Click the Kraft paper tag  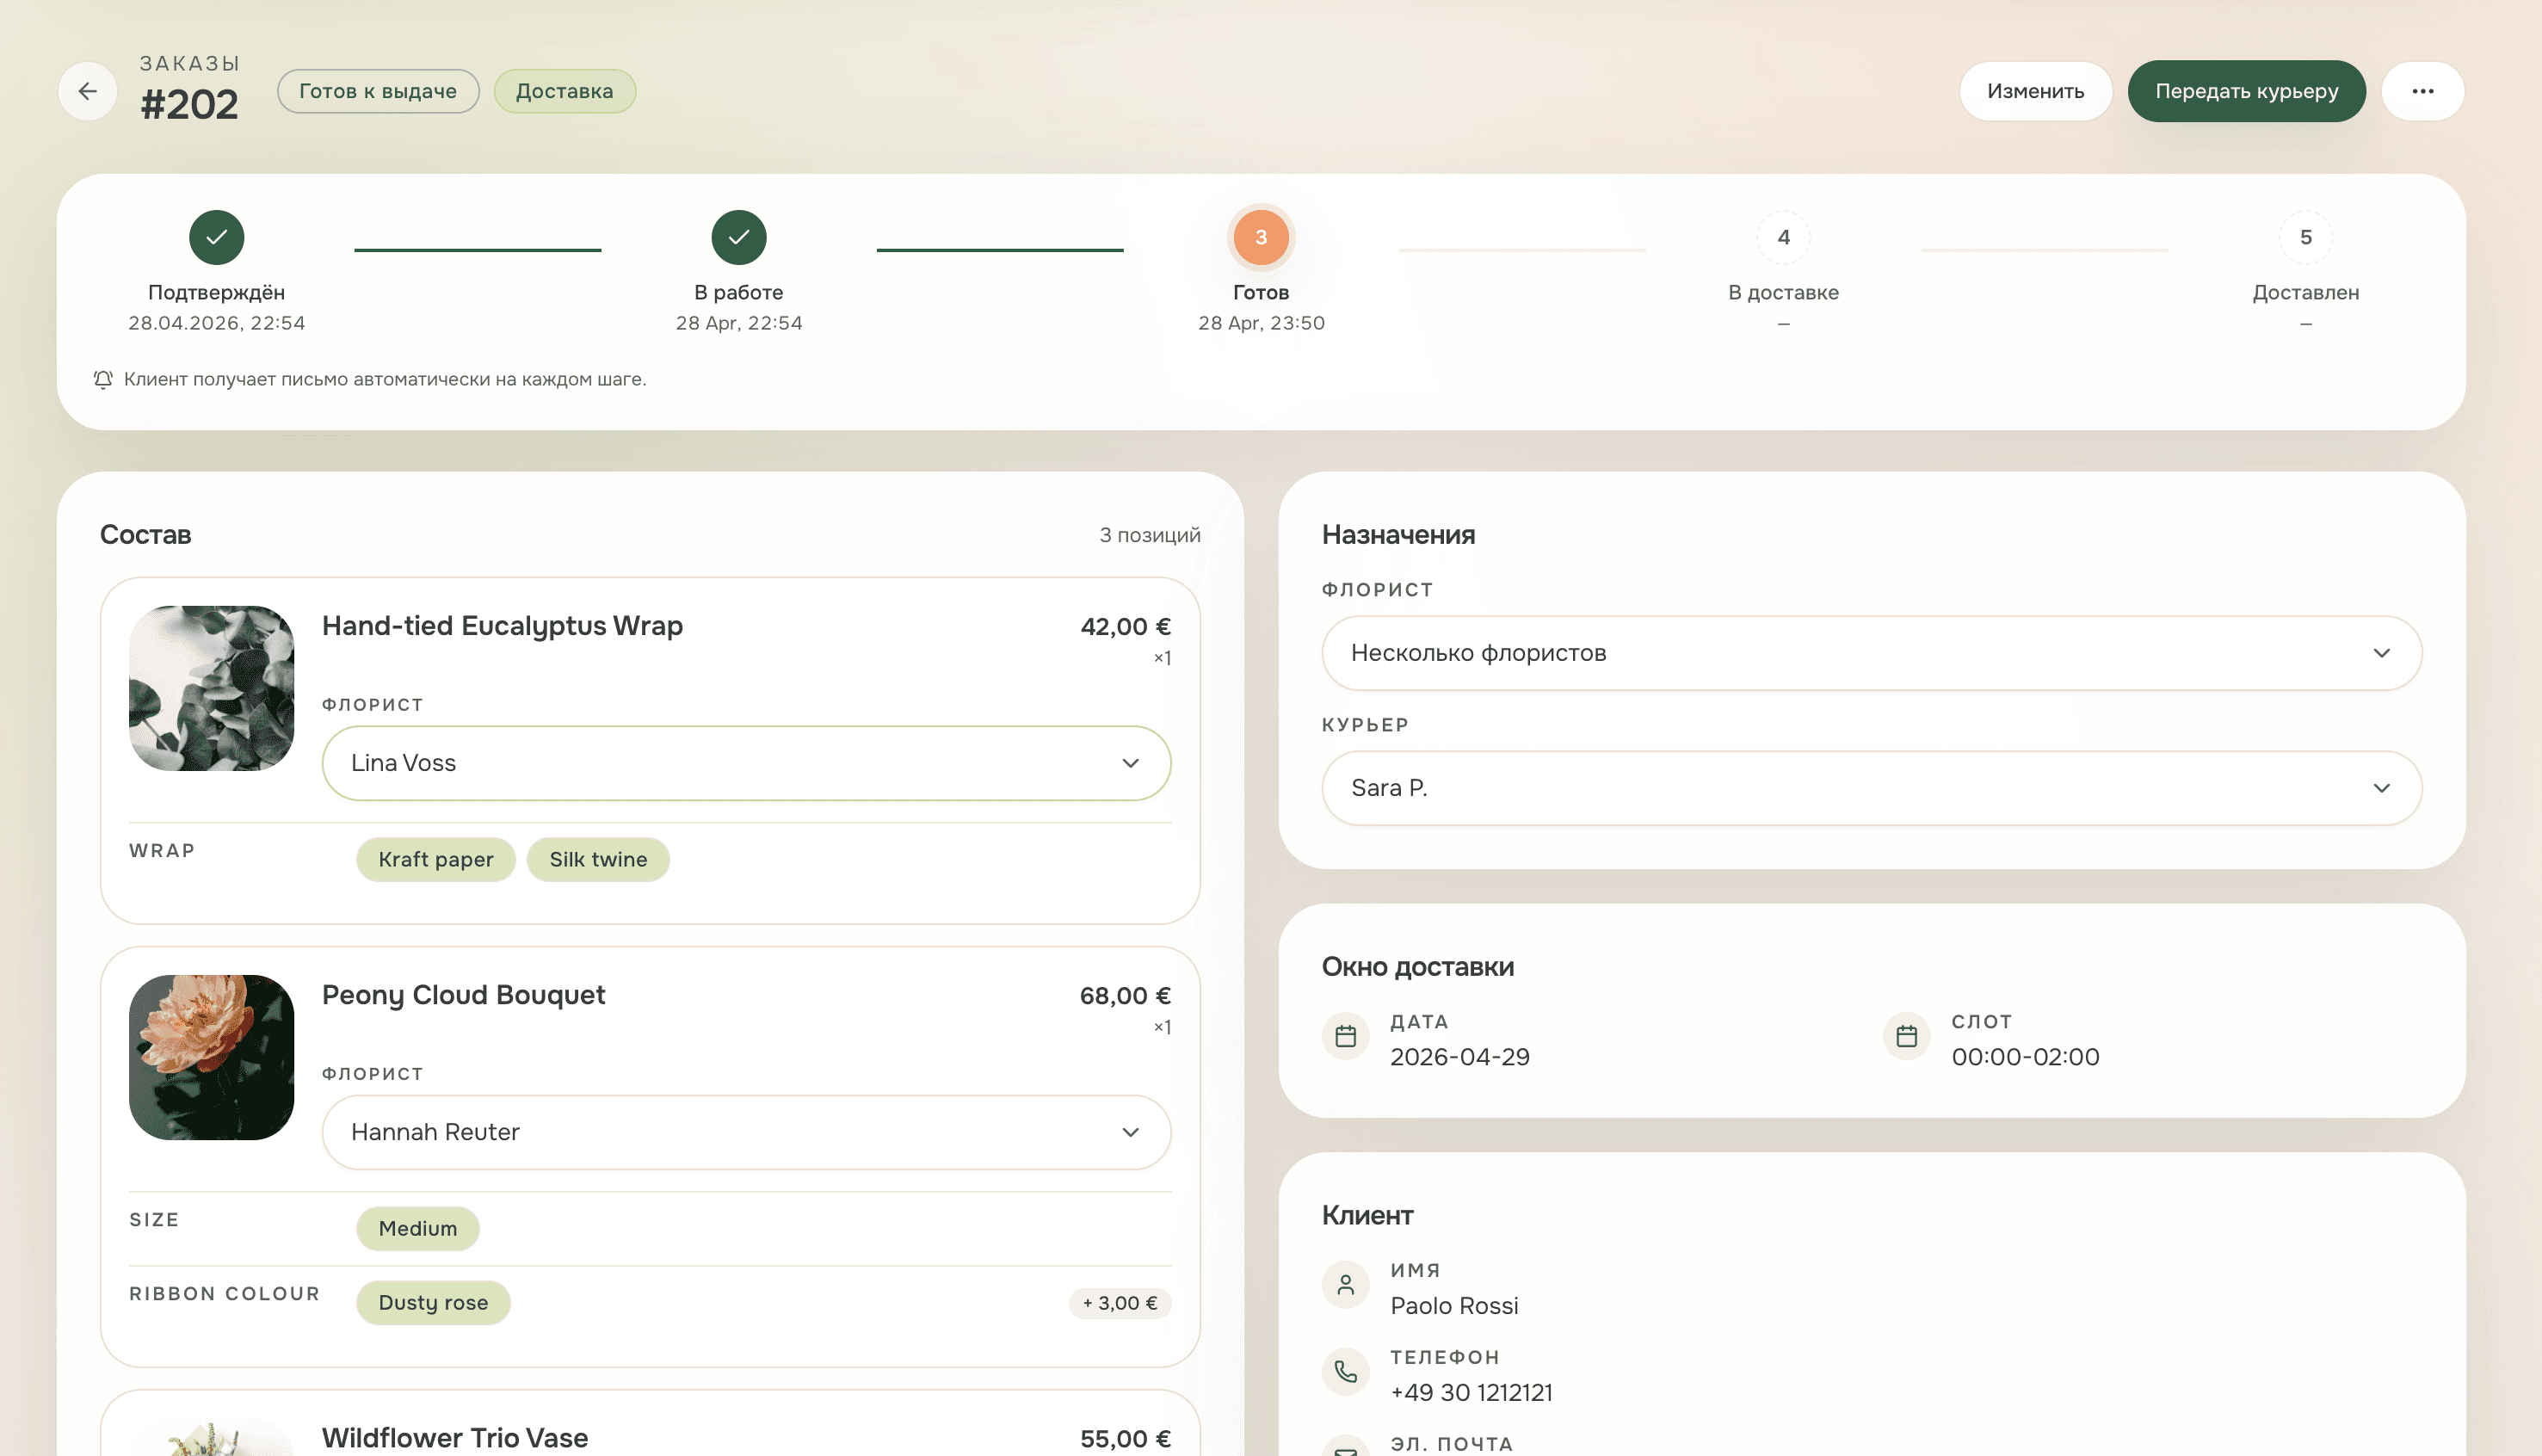[x=435, y=859]
